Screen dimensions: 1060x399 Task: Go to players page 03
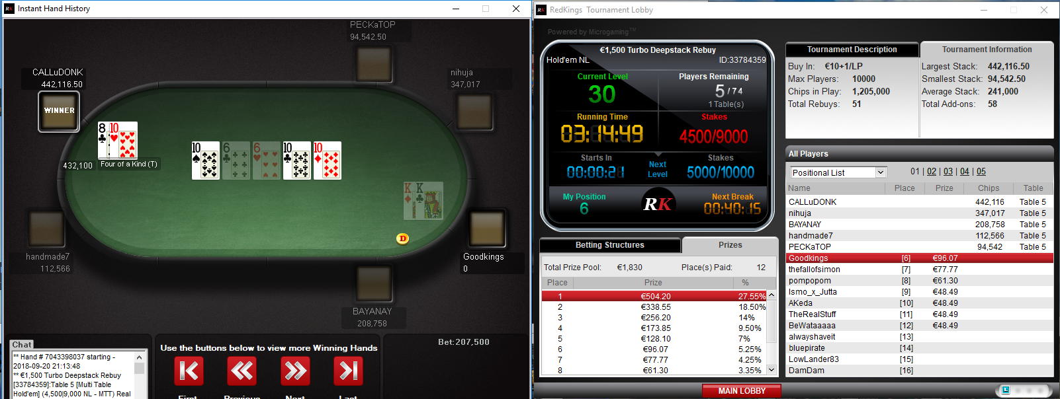tap(948, 172)
